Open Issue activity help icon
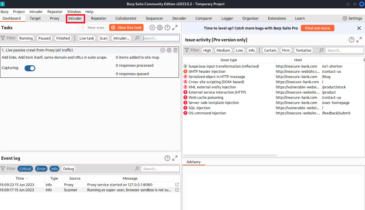The image size is (365, 210). [351, 40]
